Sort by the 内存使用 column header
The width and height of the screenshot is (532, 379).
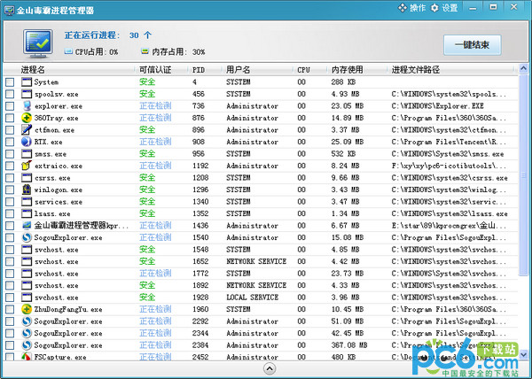(347, 70)
